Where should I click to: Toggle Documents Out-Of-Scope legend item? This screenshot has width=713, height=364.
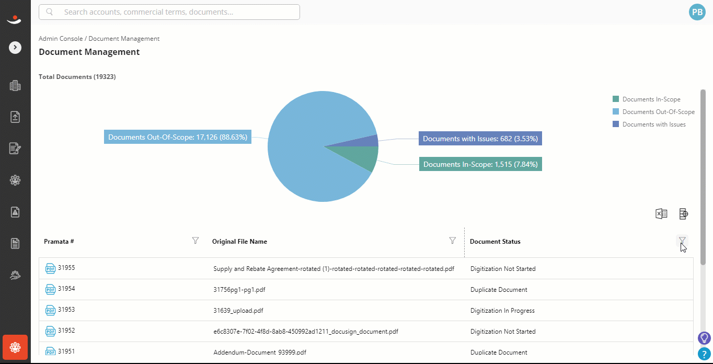coord(653,112)
